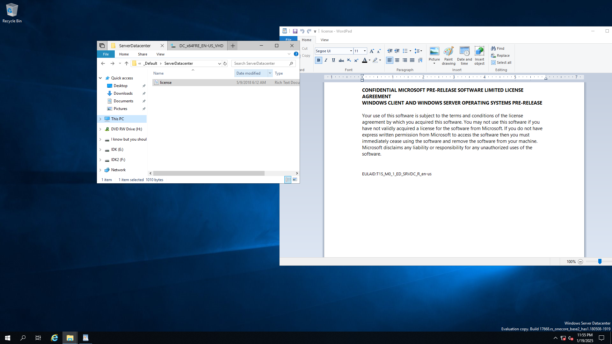Collapse Quick access tree node

point(100,78)
